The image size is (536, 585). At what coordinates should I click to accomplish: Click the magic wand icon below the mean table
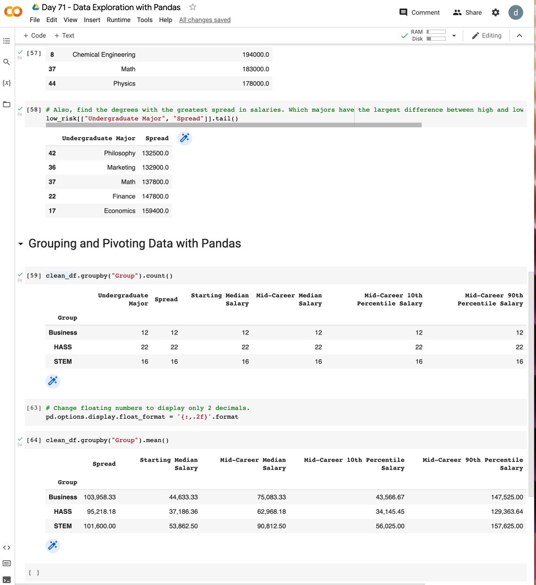(53, 546)
